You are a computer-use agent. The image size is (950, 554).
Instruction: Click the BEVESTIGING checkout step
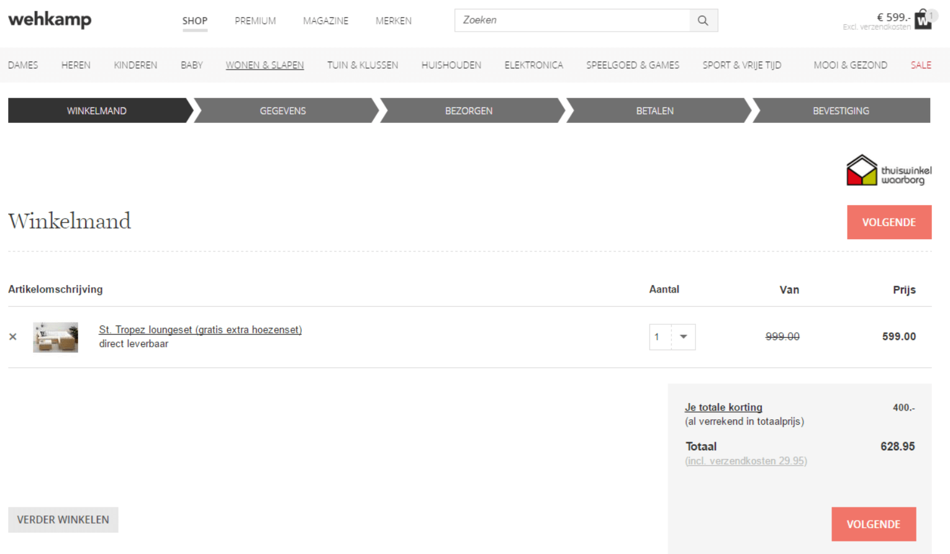click(x=841, y=111)
